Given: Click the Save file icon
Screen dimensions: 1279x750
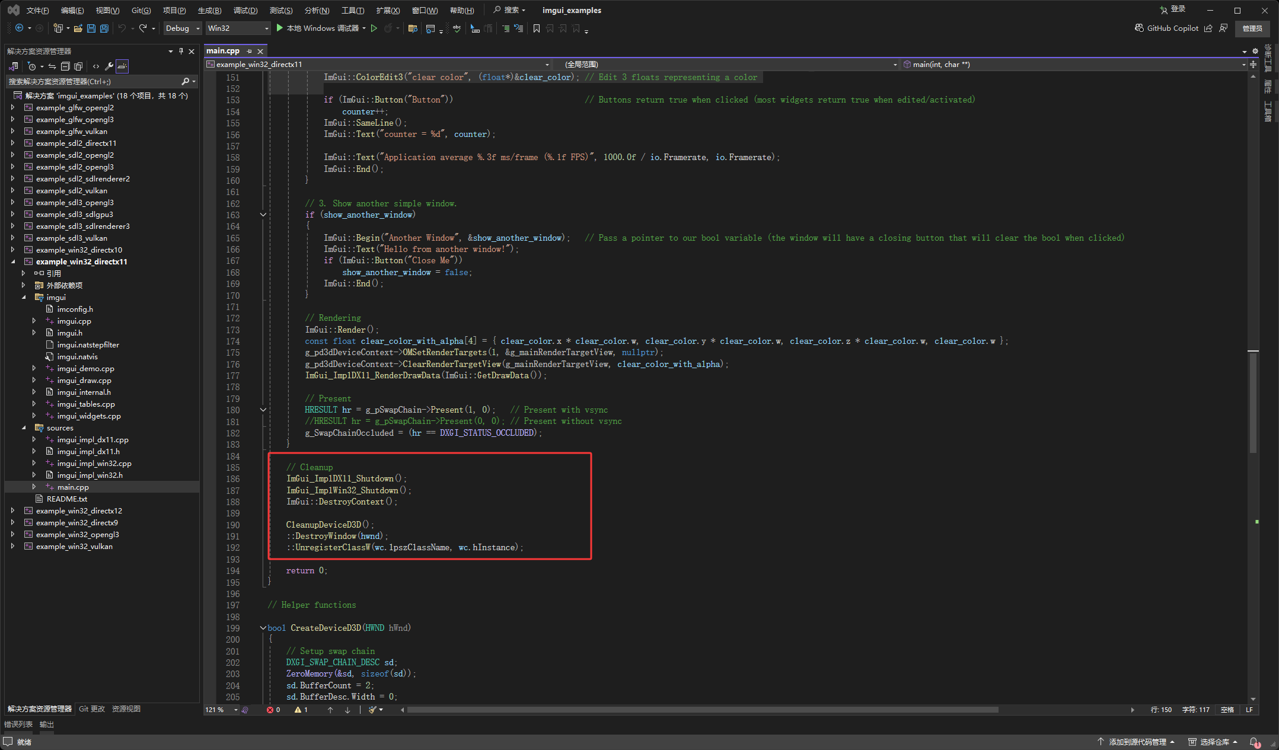Looking at the screenshot, I should point(91,28).
